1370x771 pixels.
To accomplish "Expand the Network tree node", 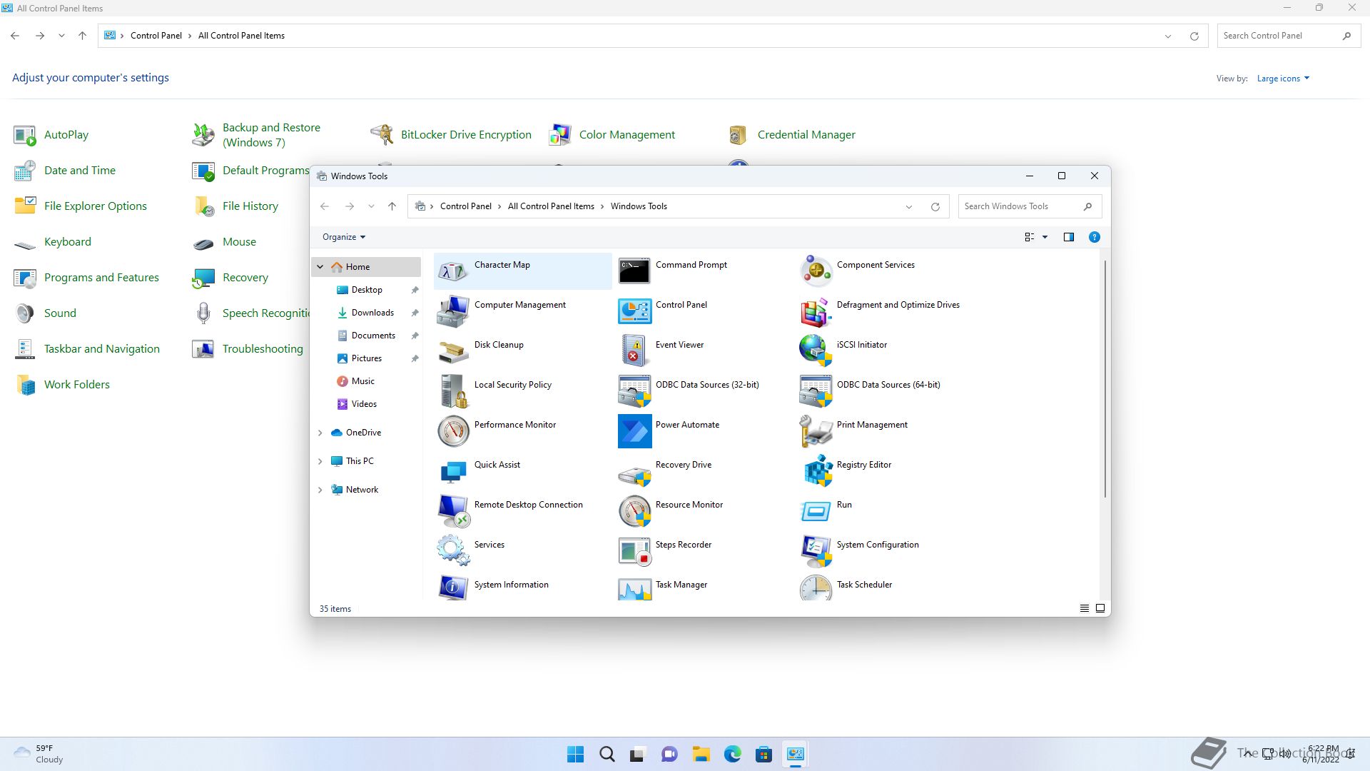I will point(320,490).
